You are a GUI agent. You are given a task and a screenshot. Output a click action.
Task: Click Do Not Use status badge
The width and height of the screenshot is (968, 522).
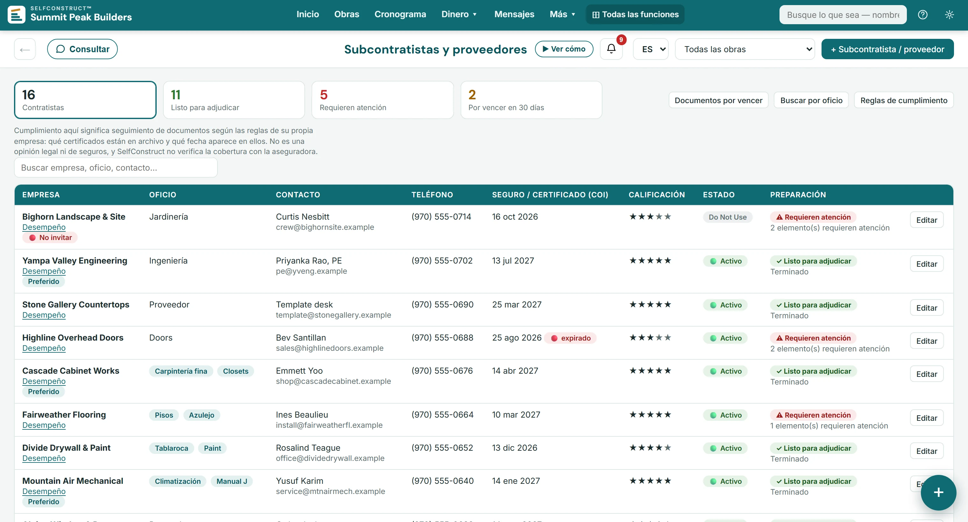(x=728, y=217)
